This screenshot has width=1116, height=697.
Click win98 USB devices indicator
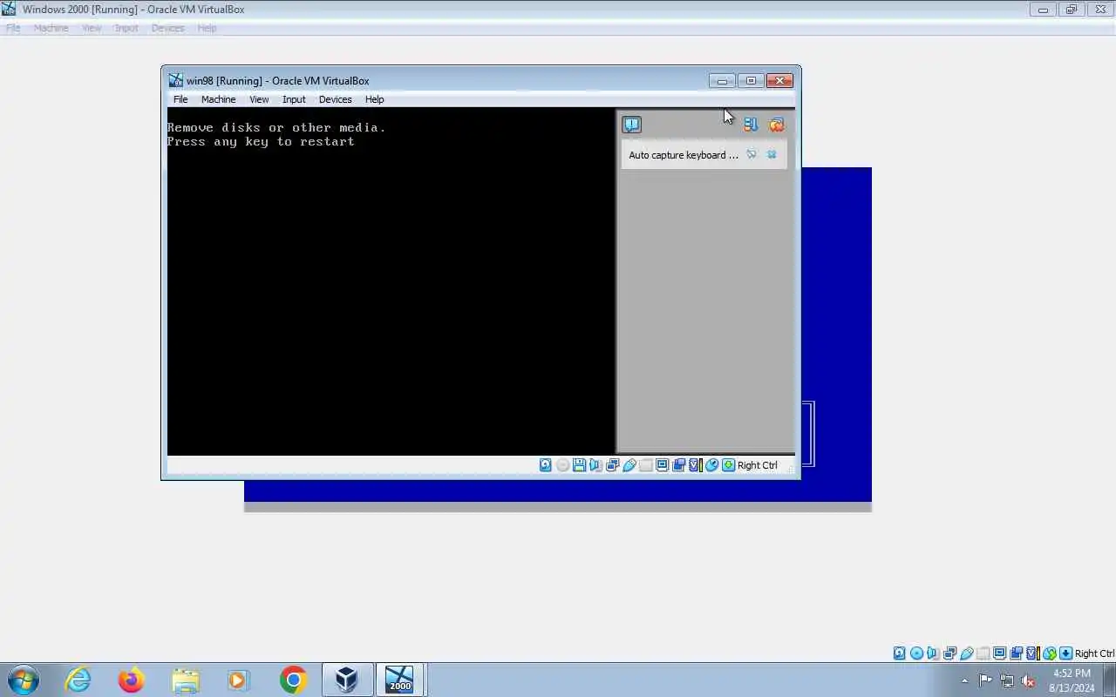click(x=629, y=465)
